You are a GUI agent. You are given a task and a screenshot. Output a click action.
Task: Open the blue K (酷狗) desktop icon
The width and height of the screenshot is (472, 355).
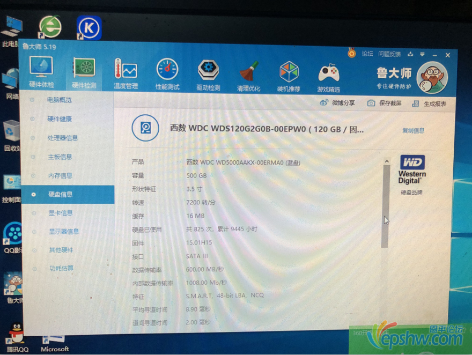(88, 28)
